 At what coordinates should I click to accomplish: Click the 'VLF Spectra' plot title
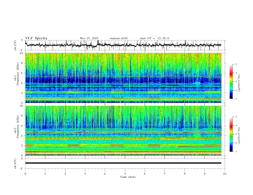(x=36, y=38)
